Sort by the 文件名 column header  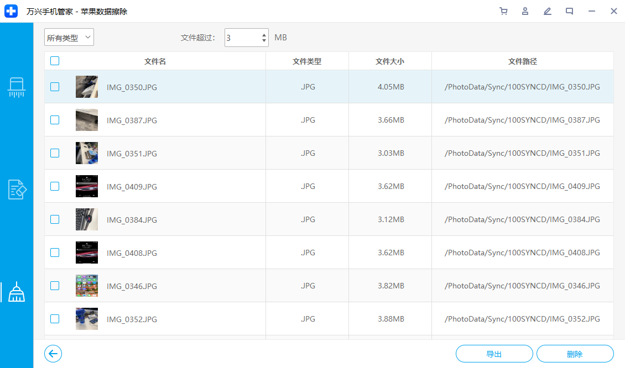[x=155, y=61]
